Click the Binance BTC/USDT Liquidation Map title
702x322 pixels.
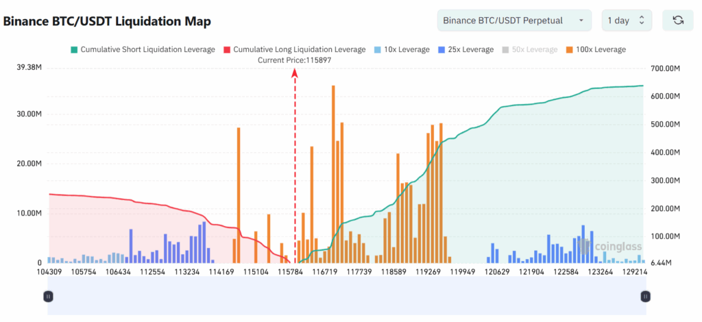107,21
